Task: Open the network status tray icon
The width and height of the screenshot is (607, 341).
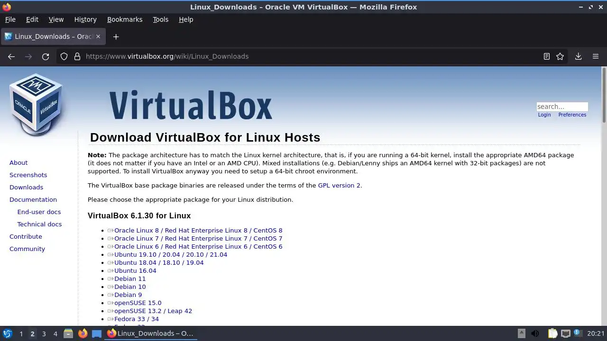Action: [x=565, y=333]
